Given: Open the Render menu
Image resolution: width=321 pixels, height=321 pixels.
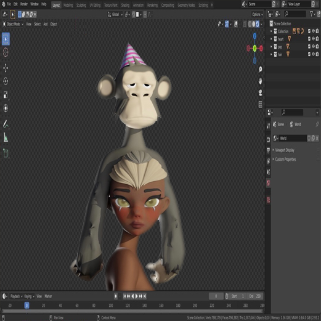Looking at the screenshot, I should [x=24, y=4].
